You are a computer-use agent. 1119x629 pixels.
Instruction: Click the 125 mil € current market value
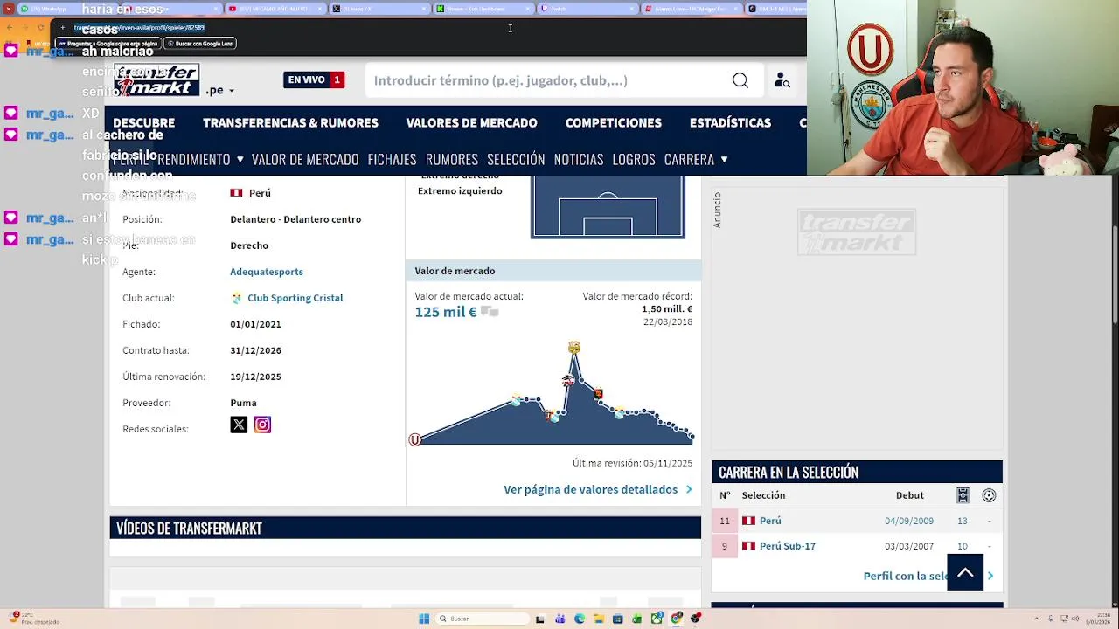(x=446, y=312)
